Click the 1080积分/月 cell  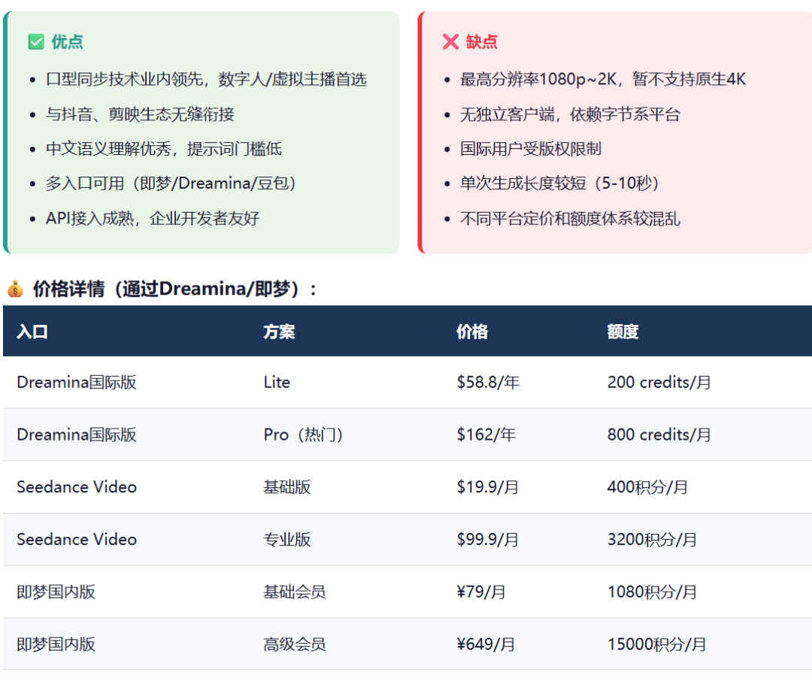tap(652, 591)
